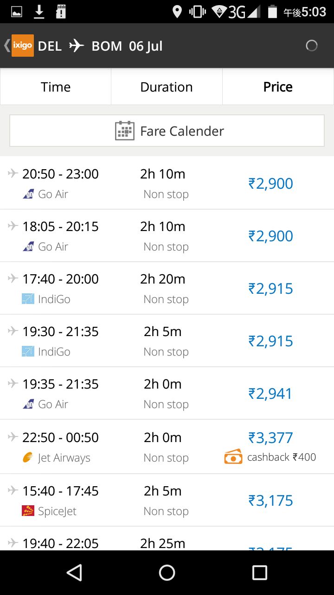Screen dimensions: 334x595
Task: Tap Go Air logo on 20:50 flight
Action: coord(28,194)
